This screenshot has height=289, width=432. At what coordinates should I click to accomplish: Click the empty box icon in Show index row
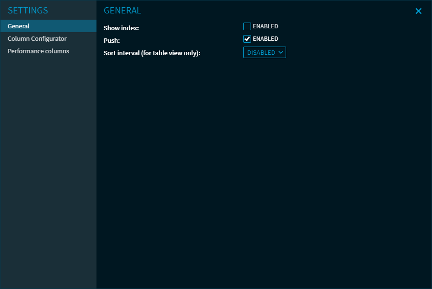(x=247, y=26)
